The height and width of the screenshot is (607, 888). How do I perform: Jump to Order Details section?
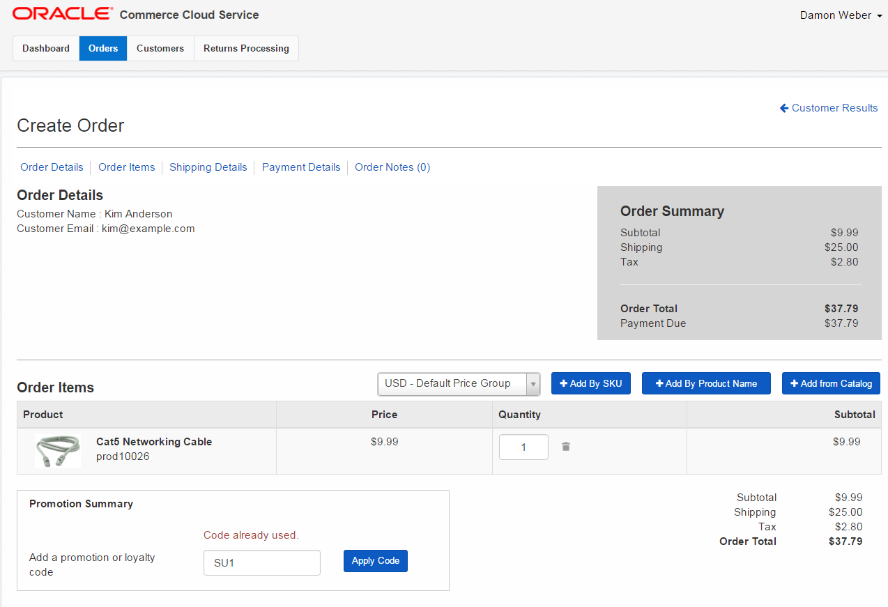[52, 167]
